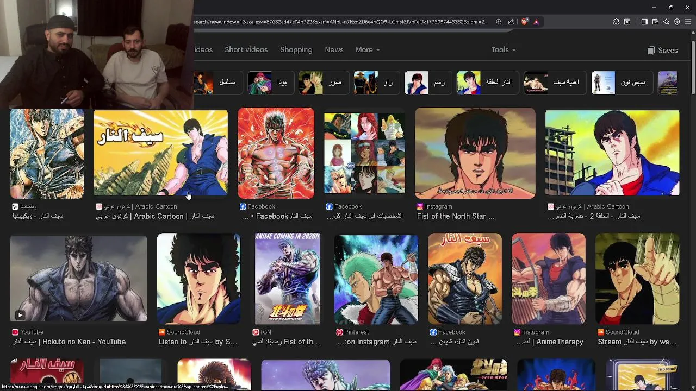Select the راو suggestion chip

tap(376, 83)
